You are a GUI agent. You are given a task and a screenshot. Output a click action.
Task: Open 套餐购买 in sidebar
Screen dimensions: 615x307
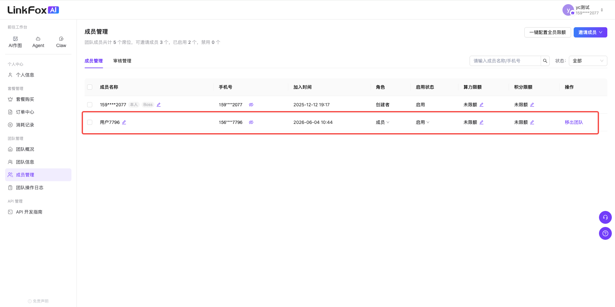click(x=38, y=99)
